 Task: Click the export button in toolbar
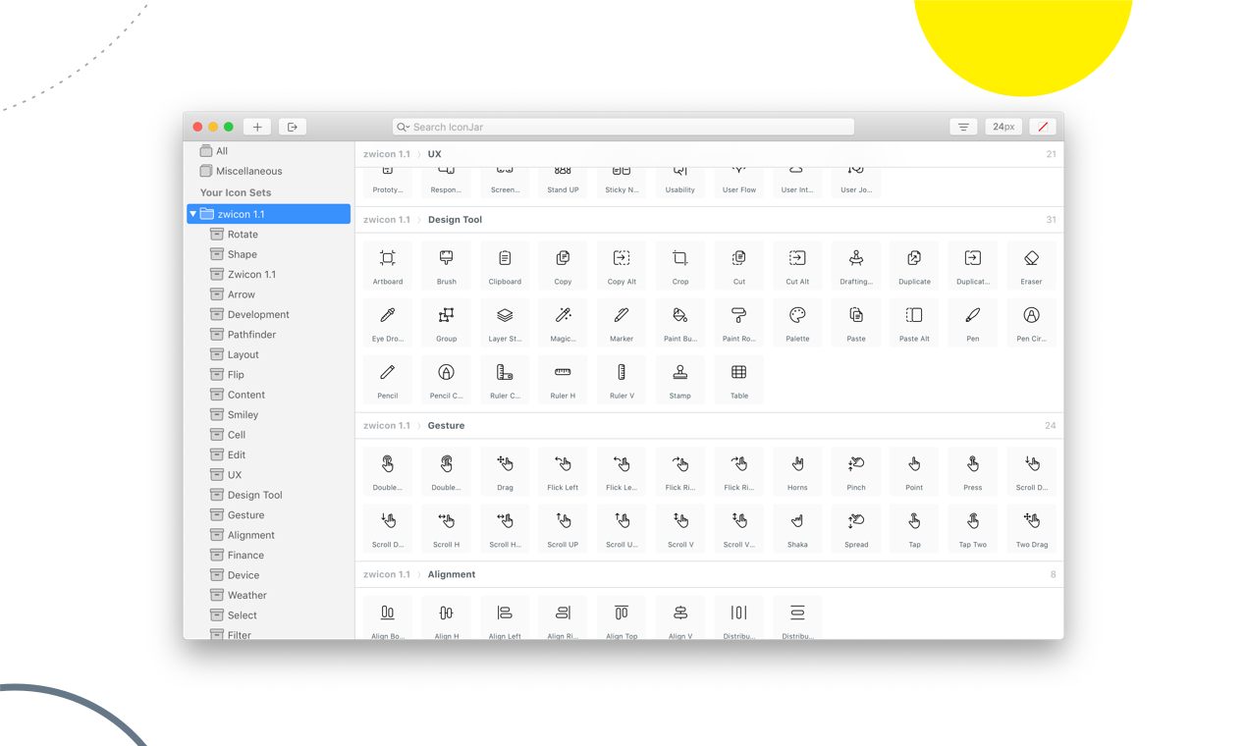point(293,127)
